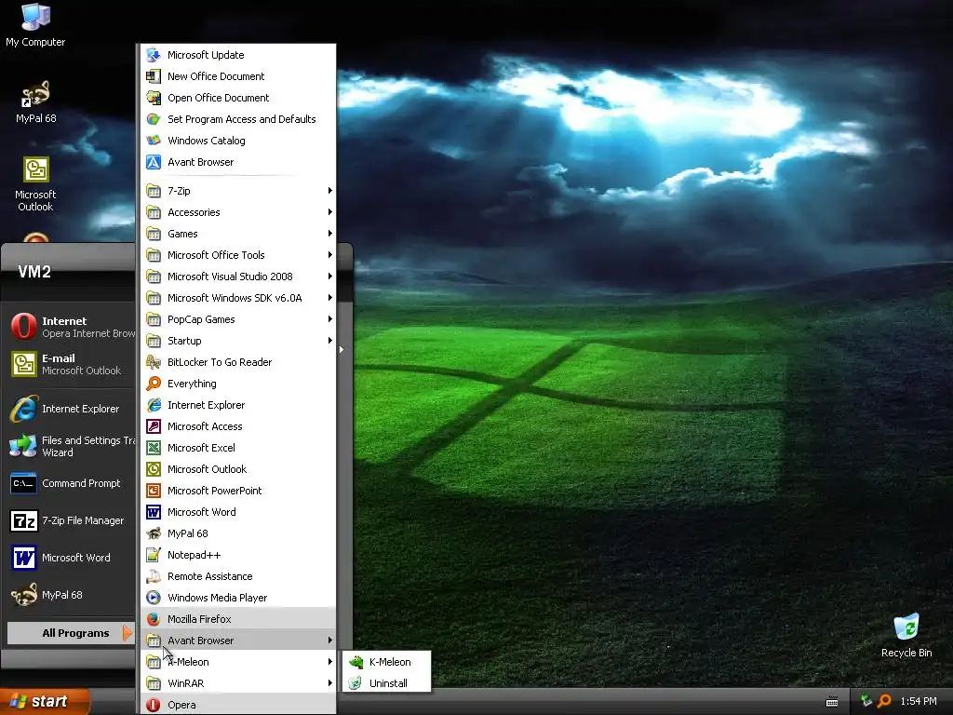The height and width of the screenshot is (715, 953).
Task: Click the Start button on taskbar
Action: (44, 702)
